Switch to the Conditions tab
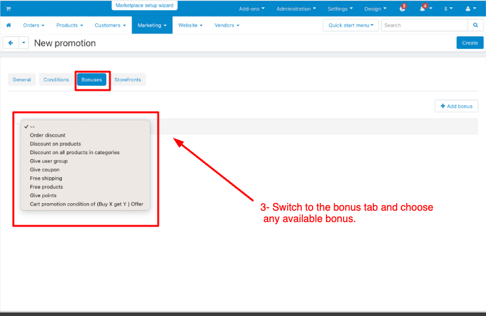 [x=56, y=79]
